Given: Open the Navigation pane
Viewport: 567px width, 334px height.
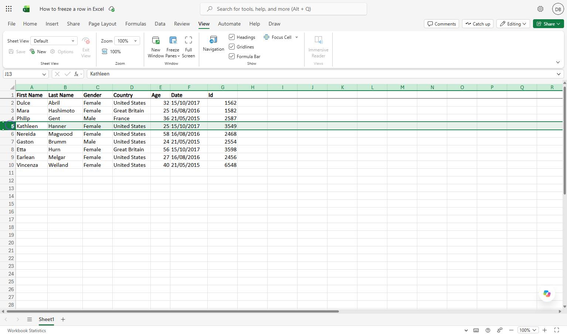Looking at the screenshot, I should click(213, 44).
